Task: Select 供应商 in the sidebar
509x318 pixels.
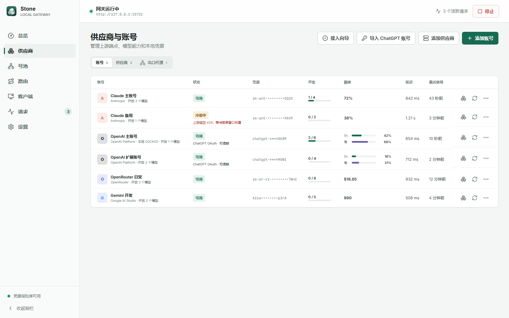Action: 40,51
